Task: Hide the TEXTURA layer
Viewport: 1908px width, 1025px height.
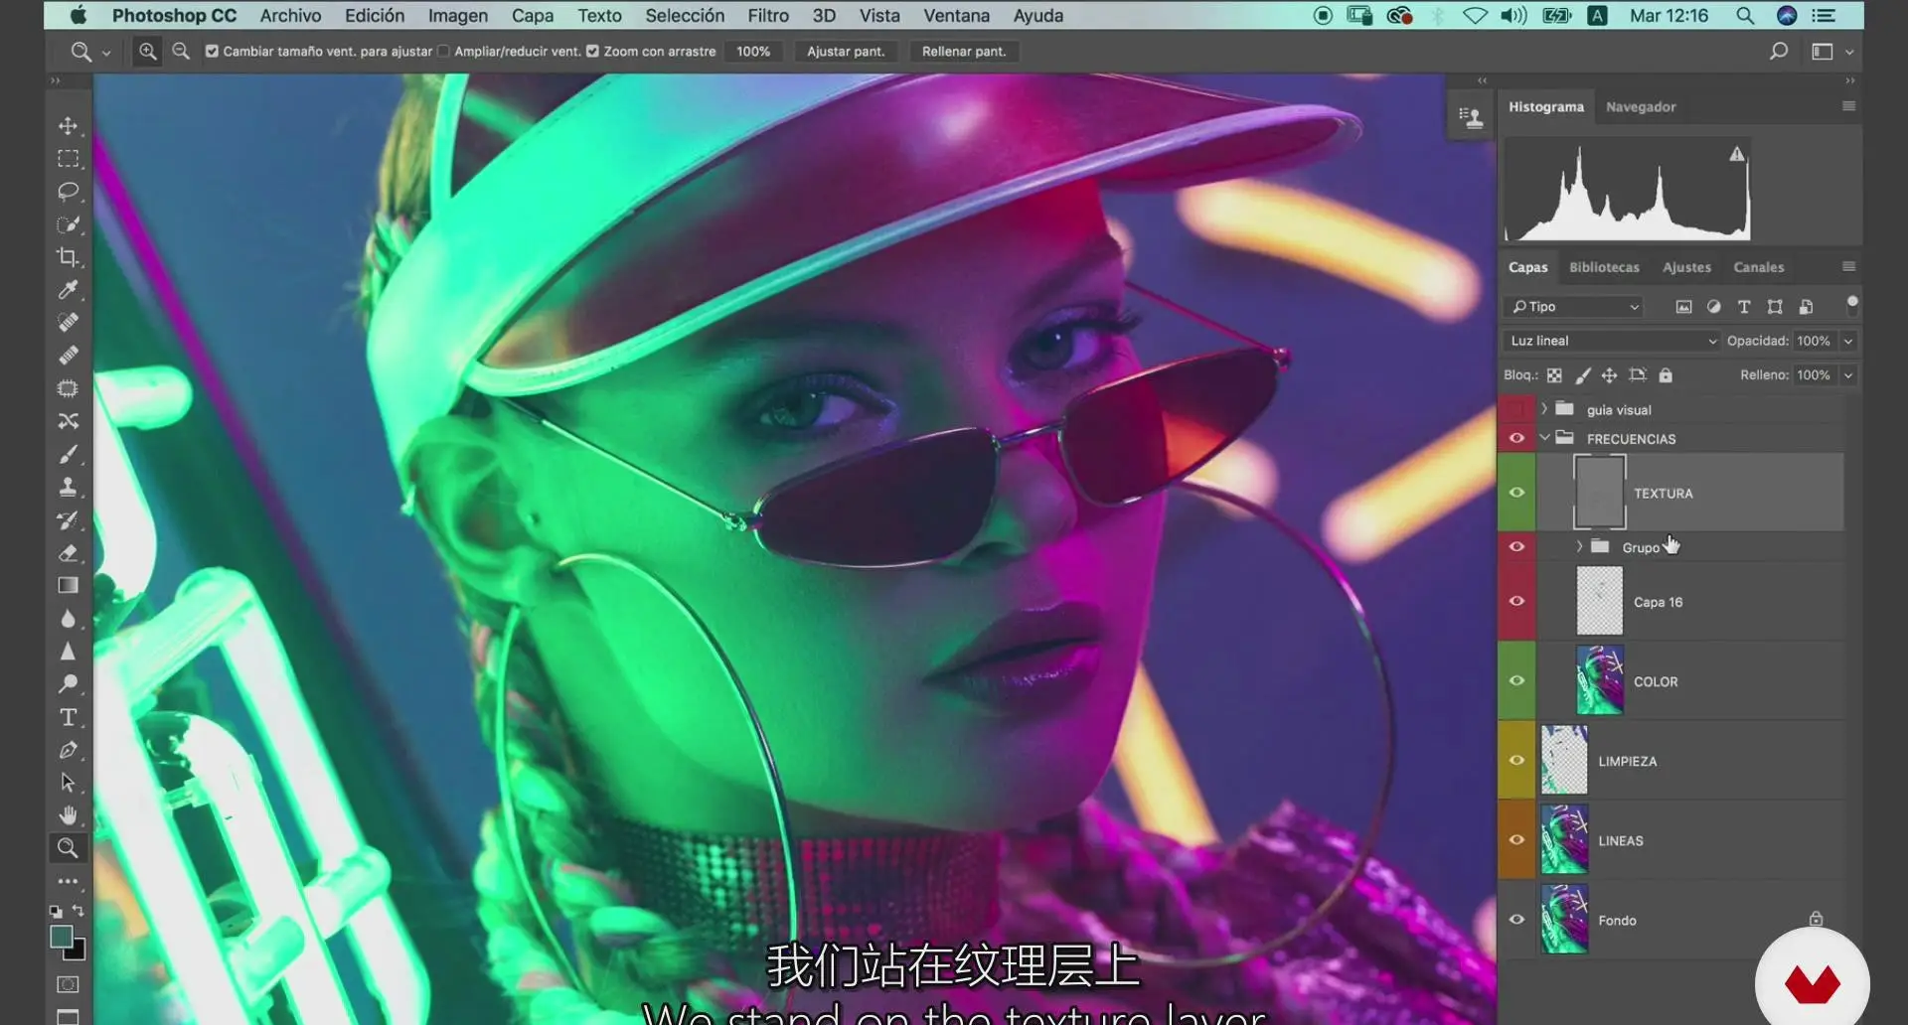Action: click(x=1516, y=493)
